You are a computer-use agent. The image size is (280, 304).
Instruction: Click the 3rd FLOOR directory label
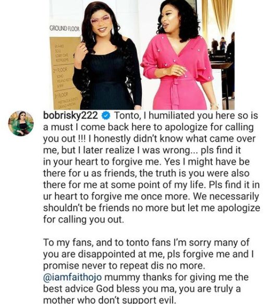(x=61, y=94)
